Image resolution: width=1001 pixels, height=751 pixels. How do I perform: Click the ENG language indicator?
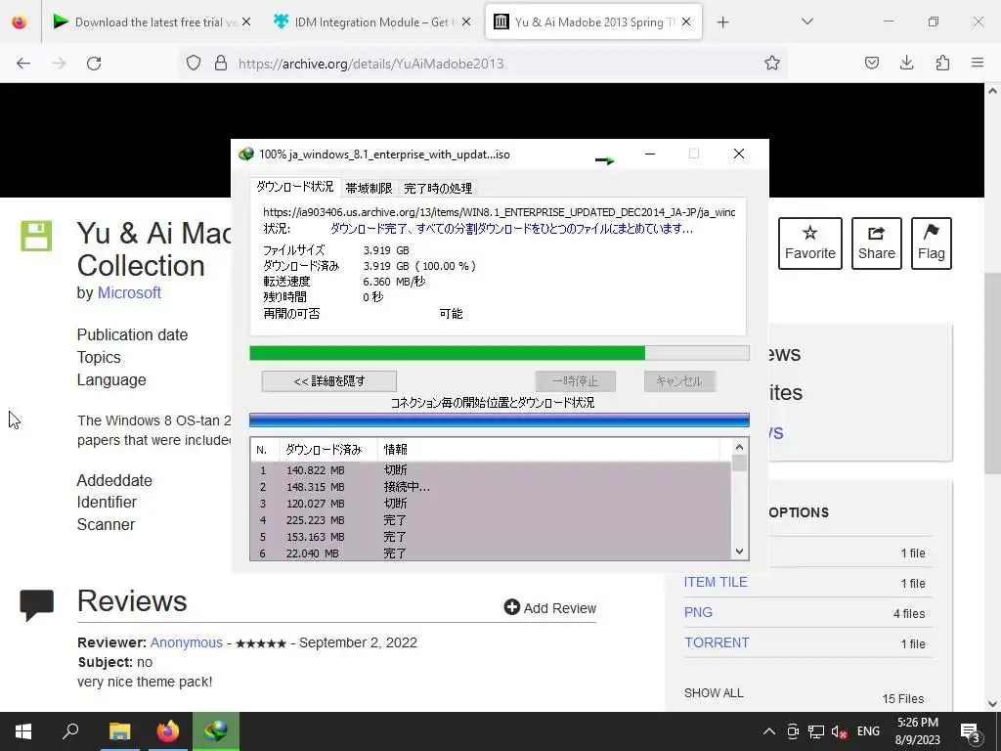click(x=868, y=731)
